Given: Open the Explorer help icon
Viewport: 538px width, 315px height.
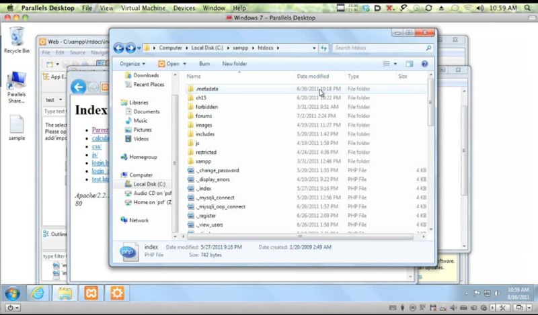Looking at the screenshot, I should click(424, 64).
